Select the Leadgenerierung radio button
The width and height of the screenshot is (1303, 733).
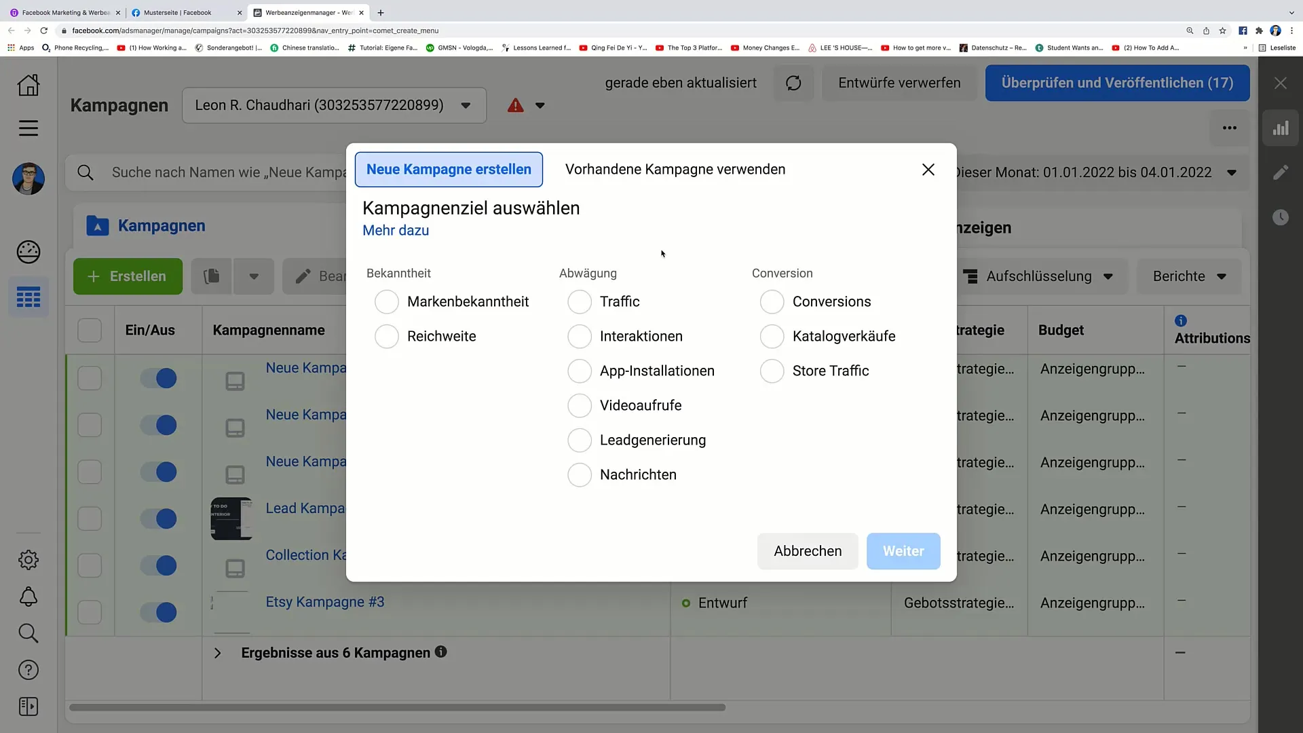(x=580, y=439)
